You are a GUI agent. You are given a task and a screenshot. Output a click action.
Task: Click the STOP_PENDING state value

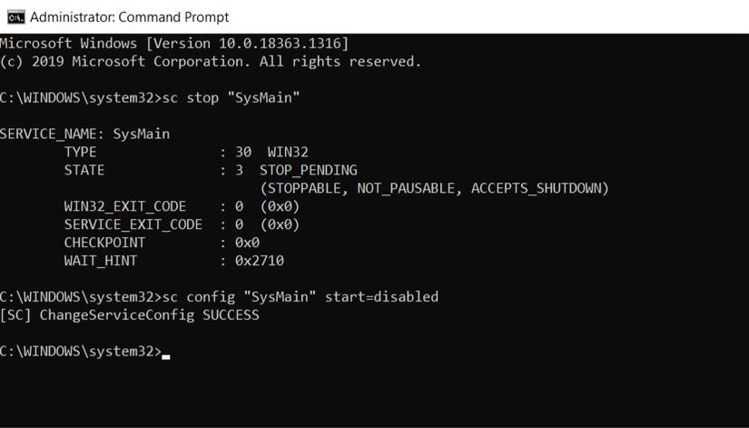click(x=308, y=170)
